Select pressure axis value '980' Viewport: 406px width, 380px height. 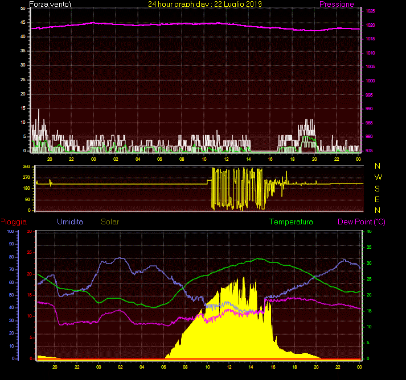(369, 137)
